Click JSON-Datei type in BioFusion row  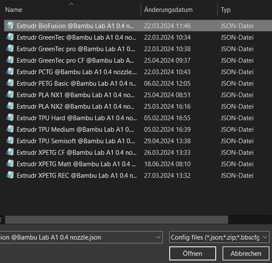tap(237, 26)
